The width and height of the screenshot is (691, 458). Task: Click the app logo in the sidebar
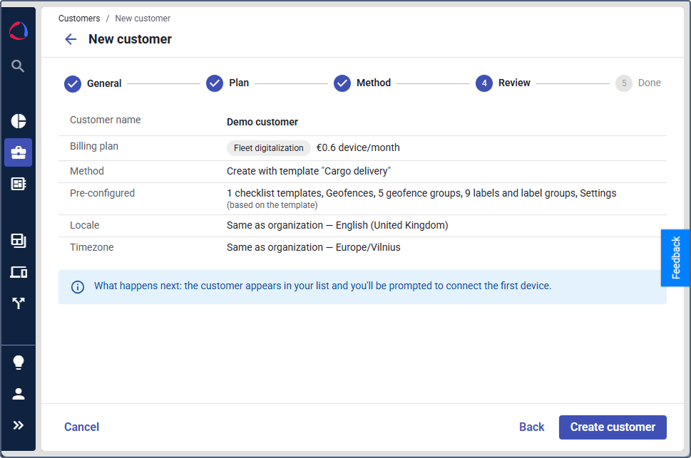tap(19, 31)
